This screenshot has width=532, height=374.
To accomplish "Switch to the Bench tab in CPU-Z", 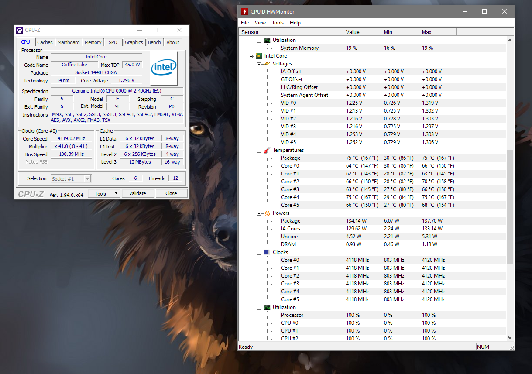I will point(154,42).
